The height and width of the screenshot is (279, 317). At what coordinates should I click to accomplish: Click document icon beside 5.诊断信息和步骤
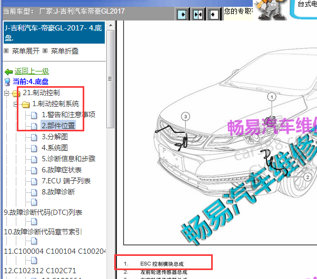pyautogui.click(x=34, y=159)
